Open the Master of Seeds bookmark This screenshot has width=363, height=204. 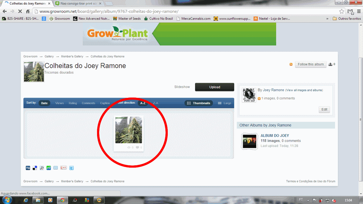127,18
